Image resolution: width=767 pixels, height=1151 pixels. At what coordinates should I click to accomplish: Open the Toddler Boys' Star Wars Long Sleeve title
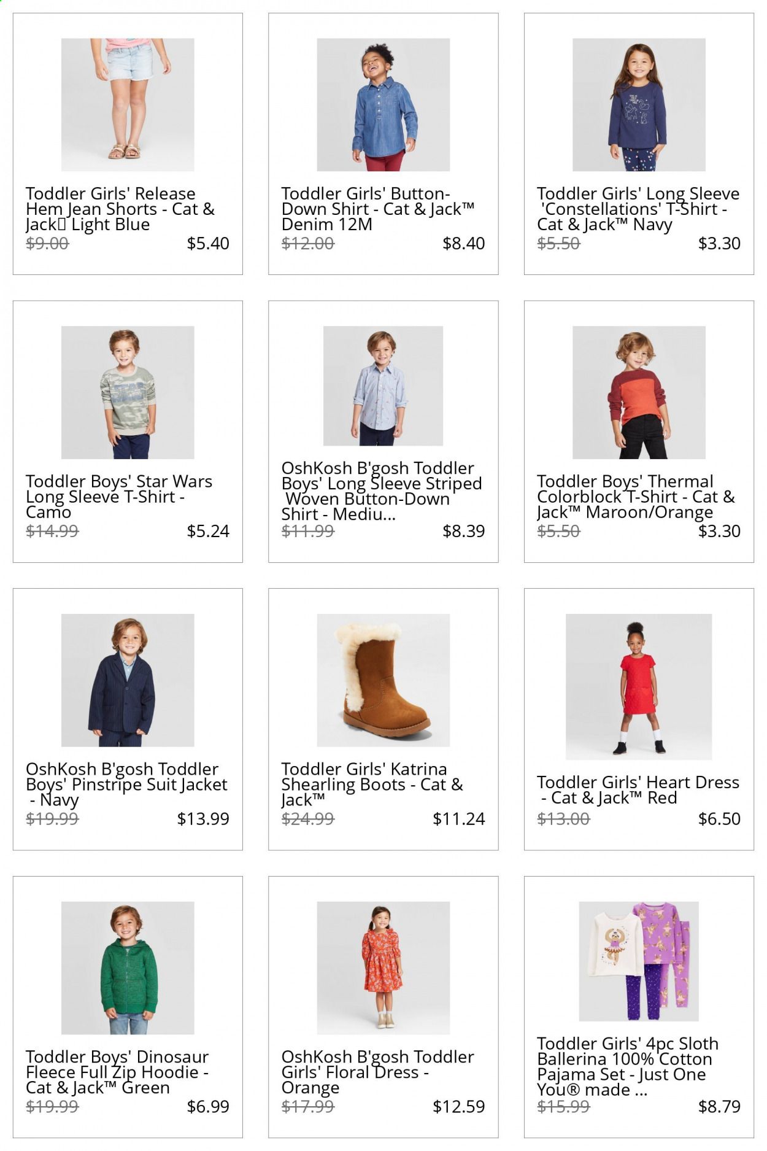[119, 497]
